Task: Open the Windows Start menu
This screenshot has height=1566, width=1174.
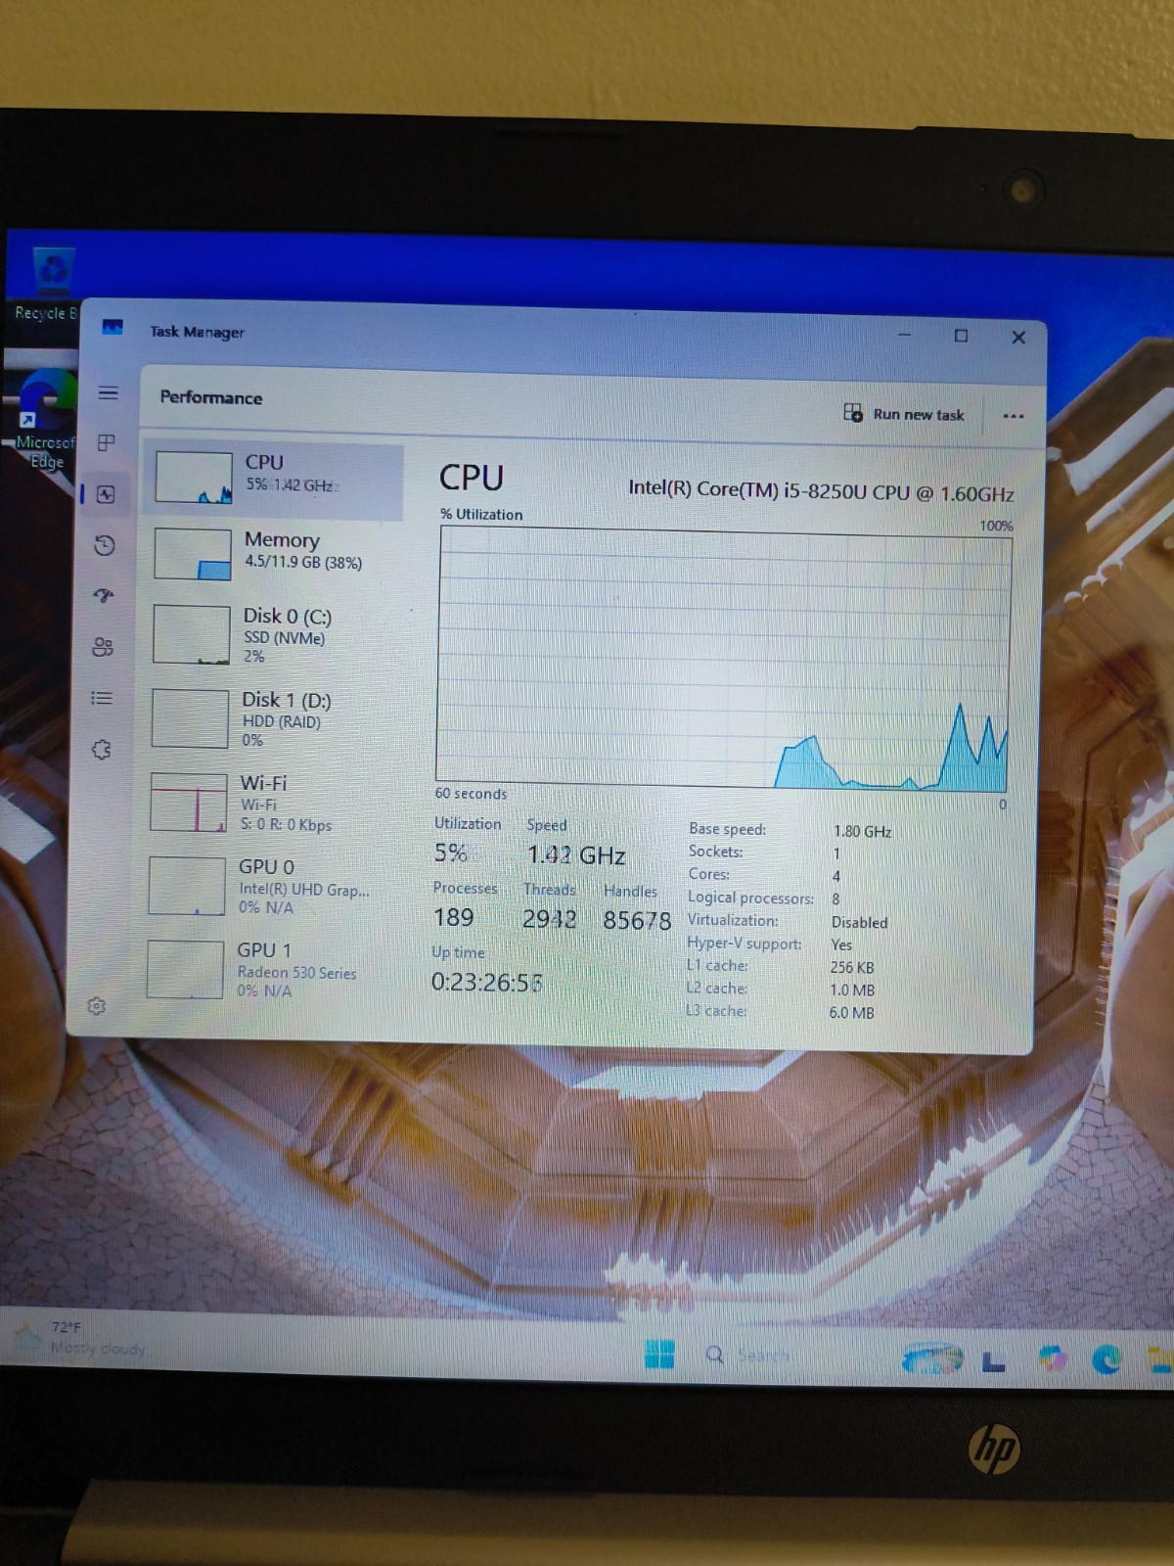Action: click(659, 1355)
